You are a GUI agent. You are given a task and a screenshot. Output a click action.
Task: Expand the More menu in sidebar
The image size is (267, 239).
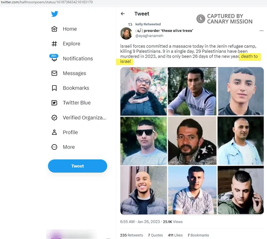point(63,147)
